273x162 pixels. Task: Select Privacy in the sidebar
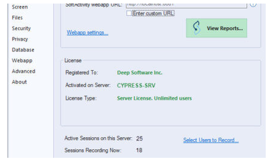tap(20, 39)
